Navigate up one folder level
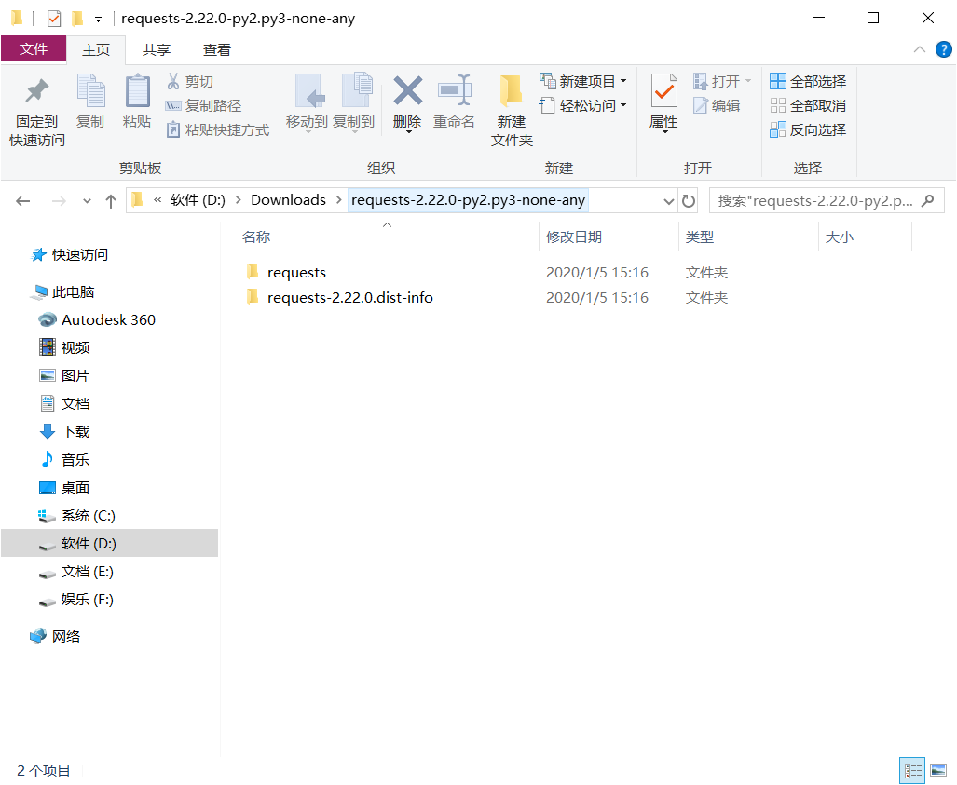Viewport: 957px width, 785px height. [x=111, y=200]
